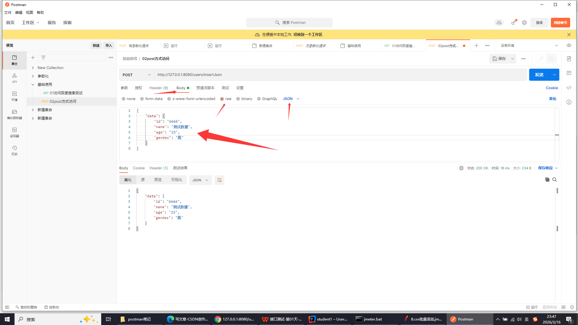Click the environment quick look eye icon

click(569, 45)
